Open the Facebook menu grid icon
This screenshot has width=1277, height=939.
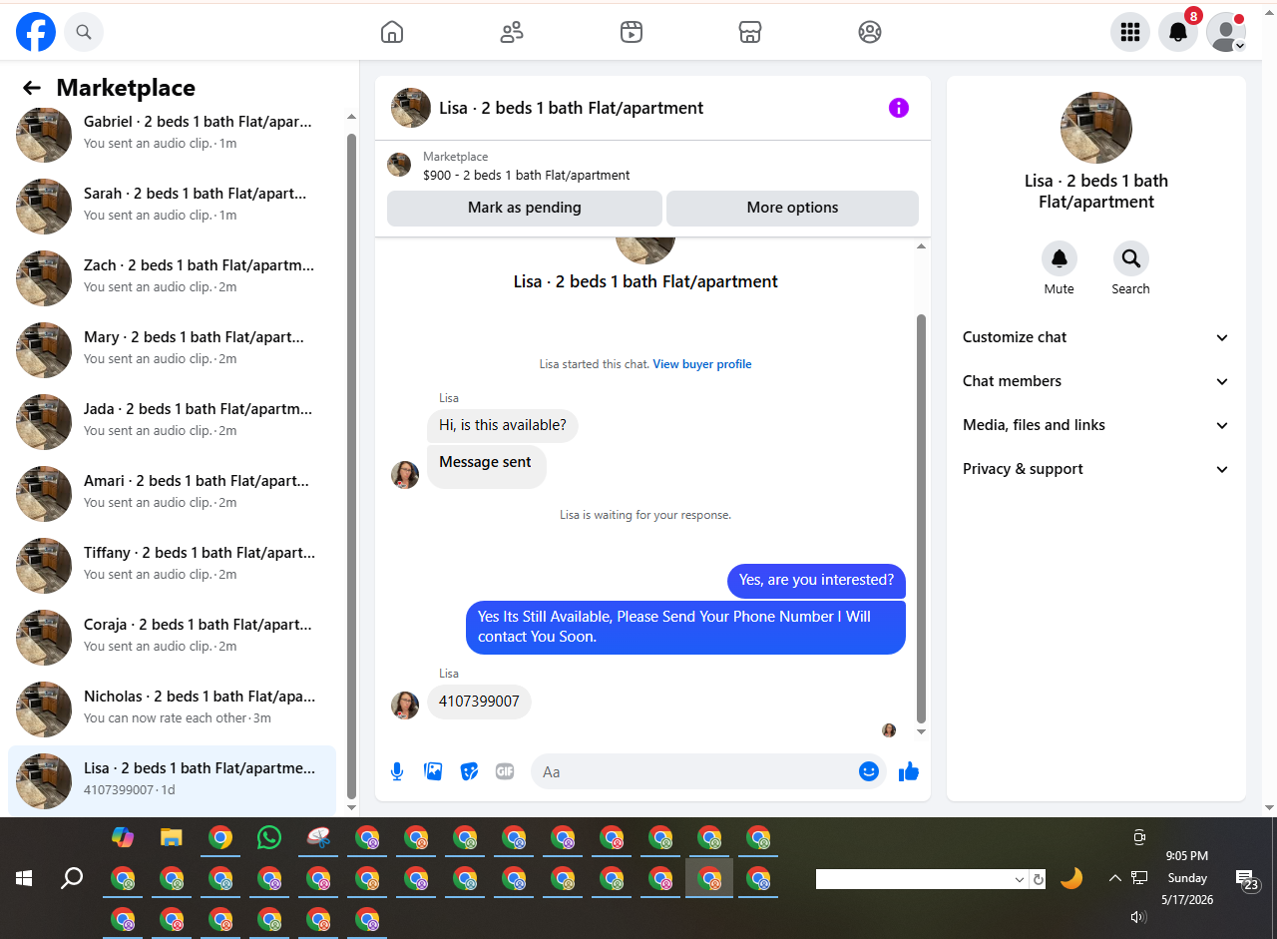[x=1130, y=32]
